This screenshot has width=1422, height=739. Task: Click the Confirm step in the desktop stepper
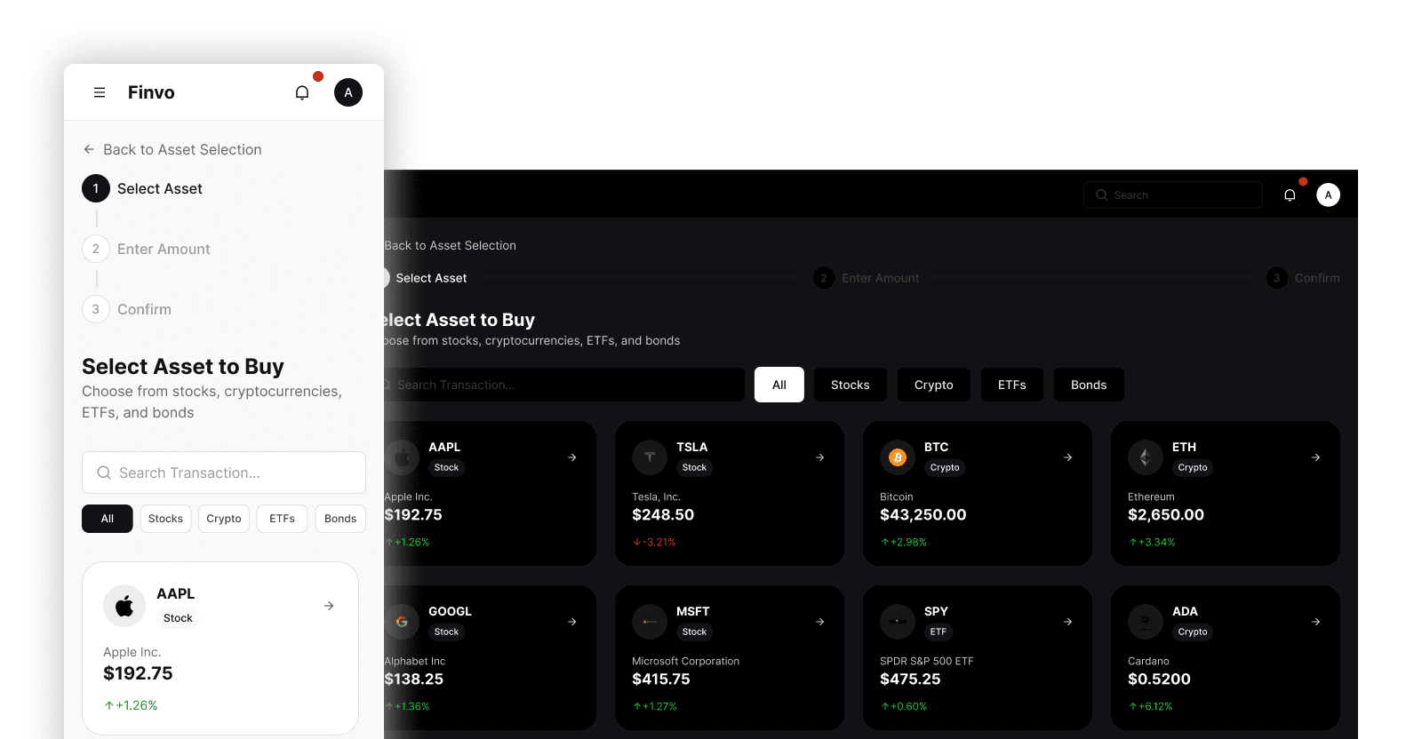click(x=1304, y=278)
